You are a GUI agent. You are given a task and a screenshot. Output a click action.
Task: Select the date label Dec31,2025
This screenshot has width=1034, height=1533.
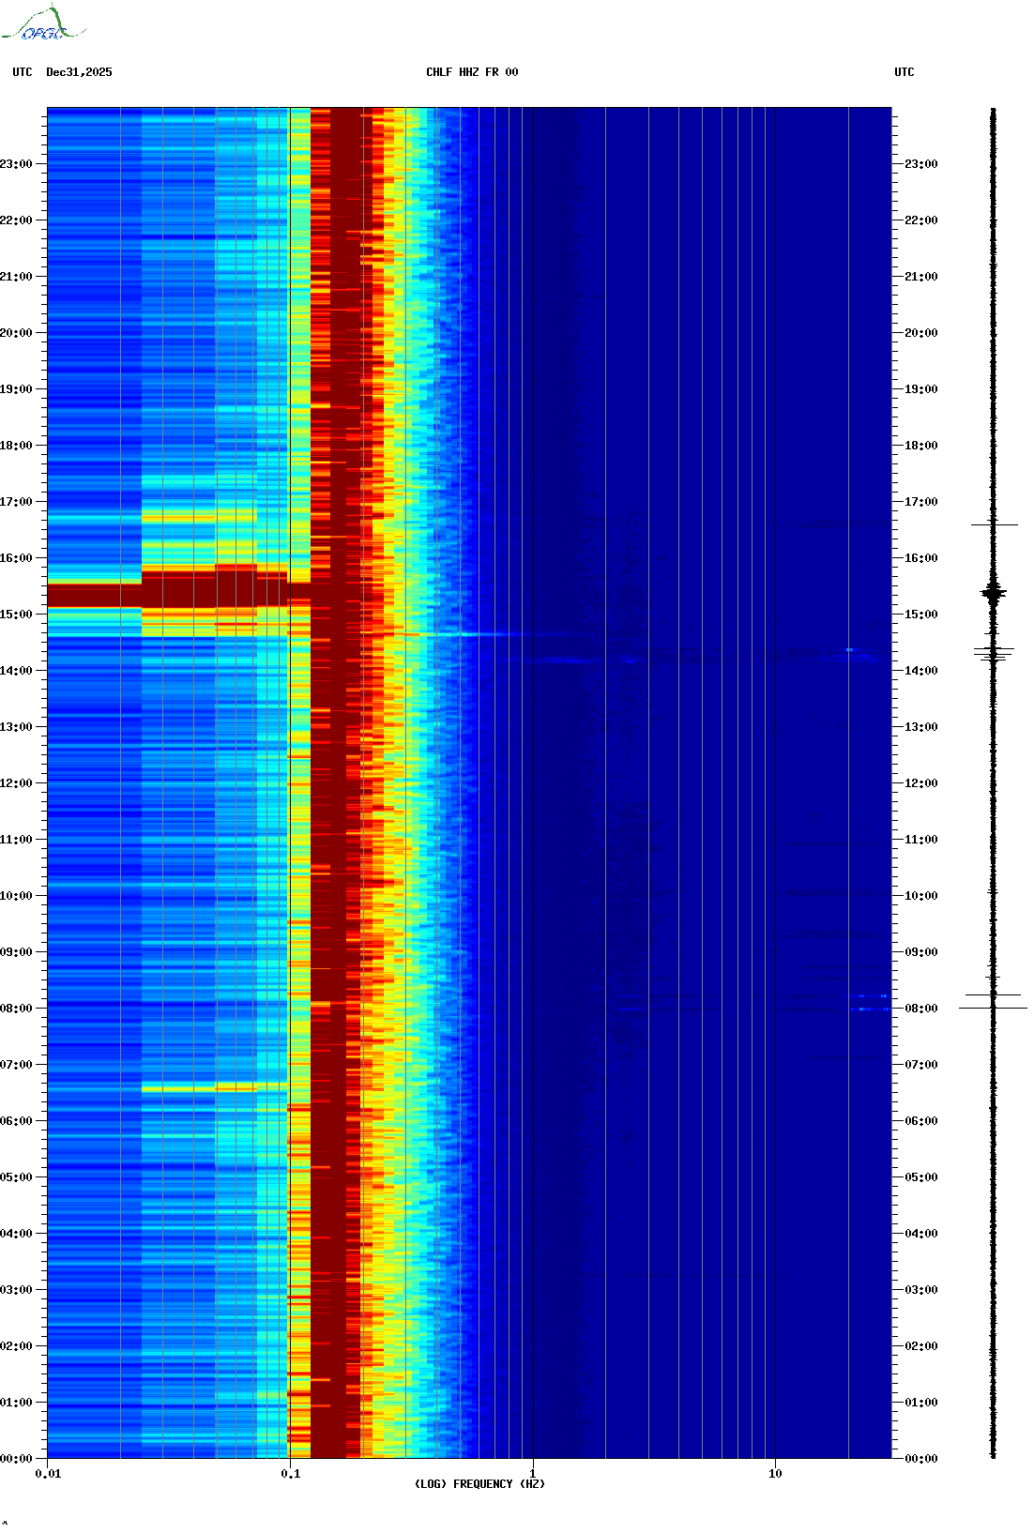[79, 72]
